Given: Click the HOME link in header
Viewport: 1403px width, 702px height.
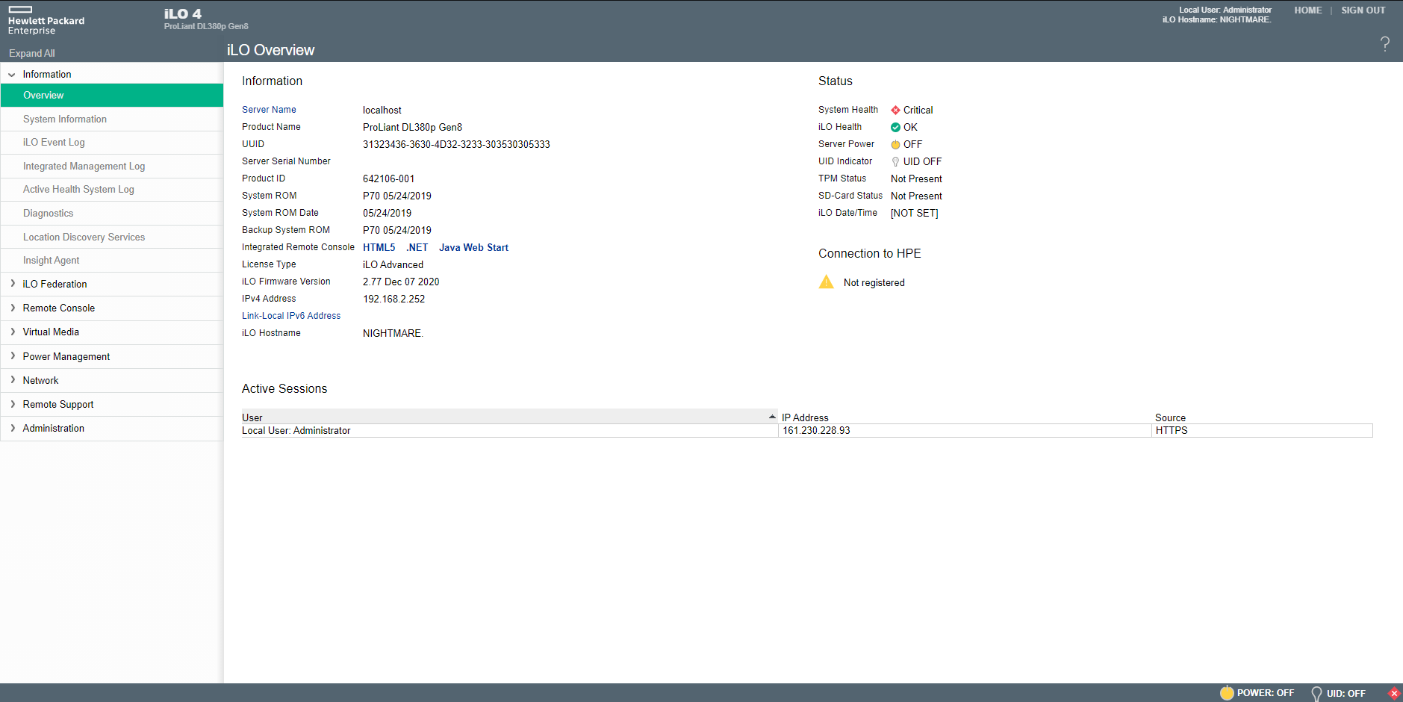Looking at the screenshot, I should pyautogui.click(x=1308, y=10).
